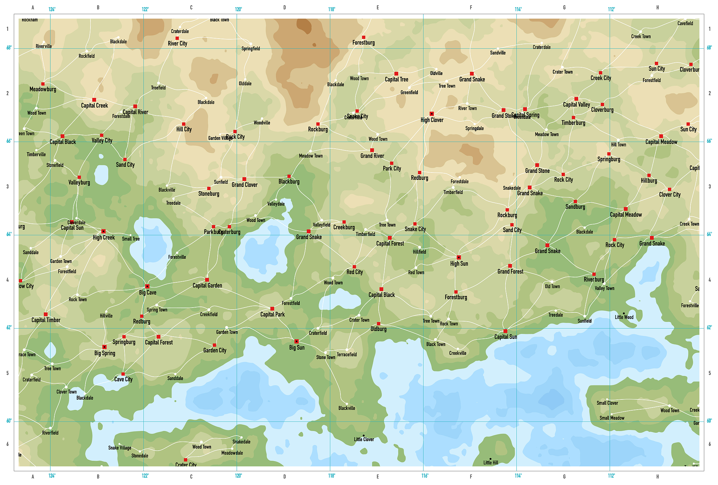Click the Grand Forest red marker
Screen dimensions: 718x485
[510, 266]
